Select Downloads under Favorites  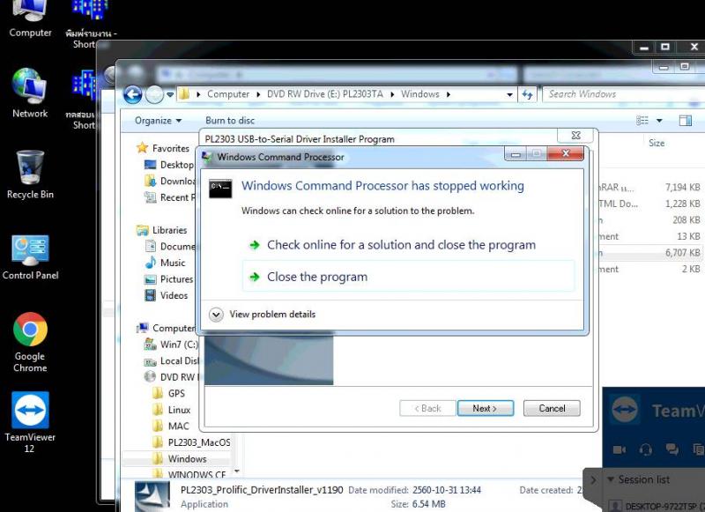pos(170,181)
